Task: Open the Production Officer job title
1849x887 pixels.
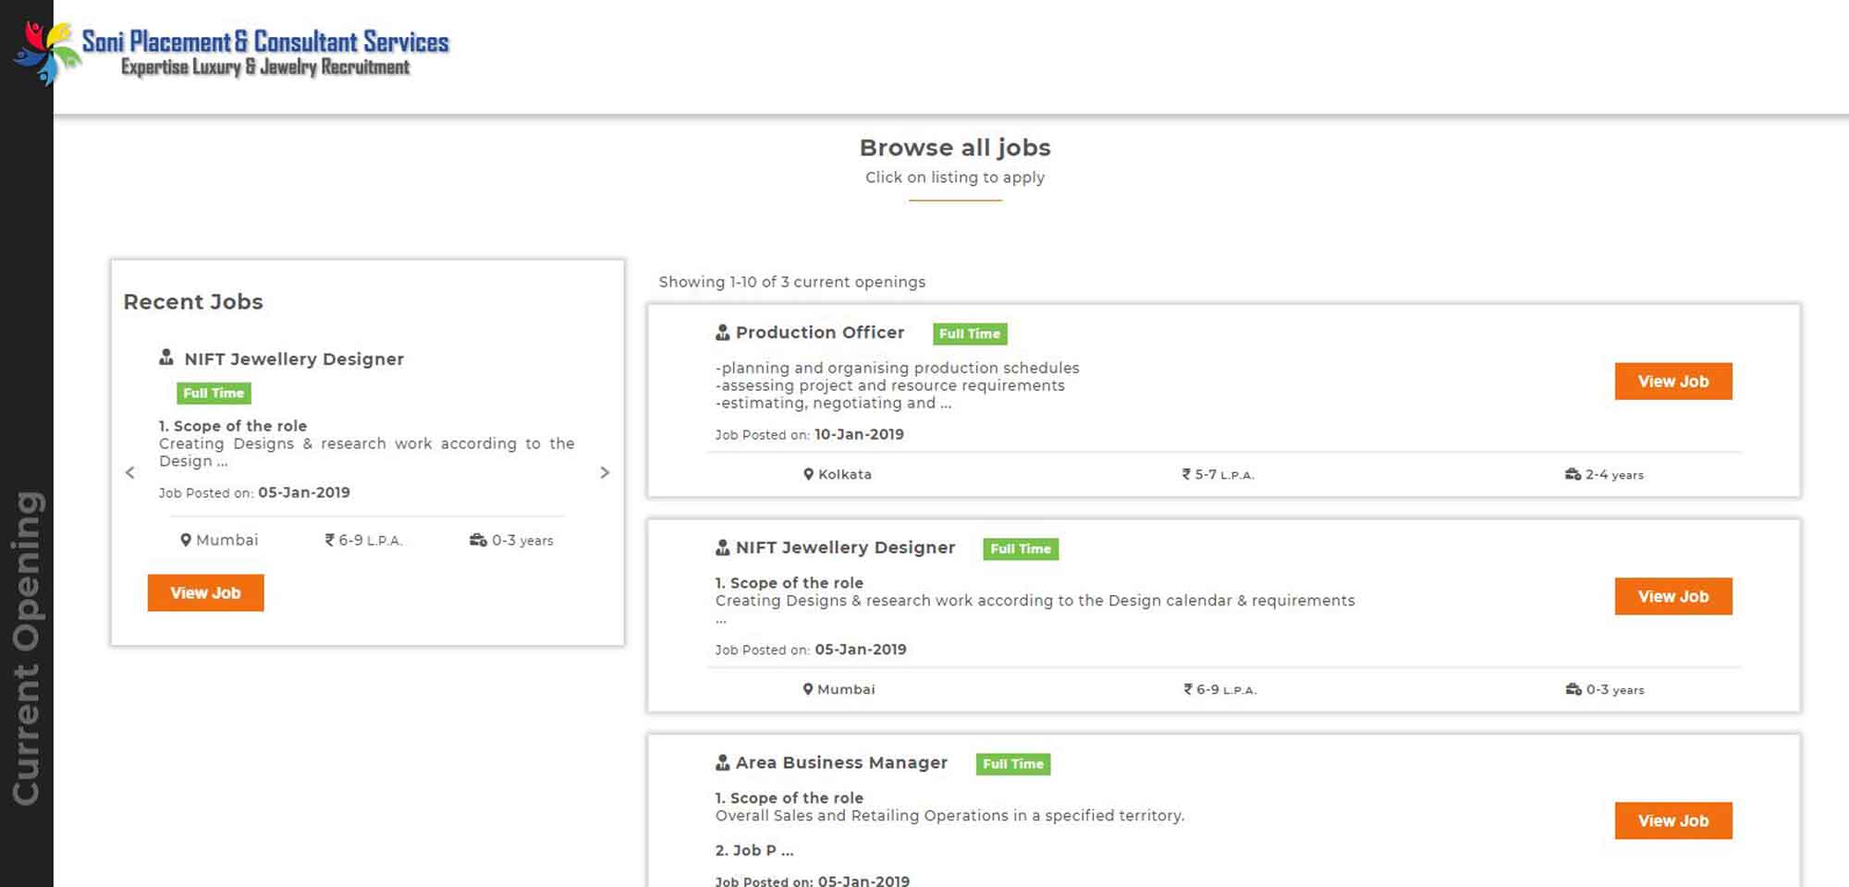Action: pos(820,333)
